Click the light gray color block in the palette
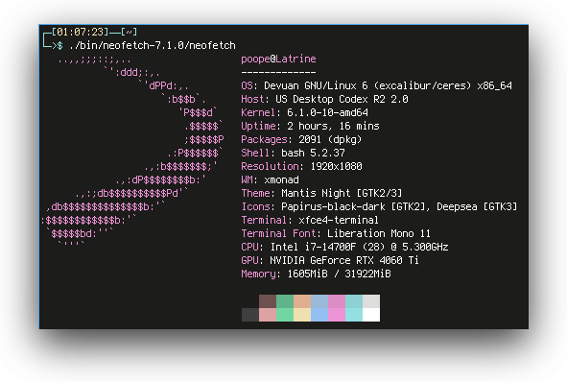 (x=371, y=301)
